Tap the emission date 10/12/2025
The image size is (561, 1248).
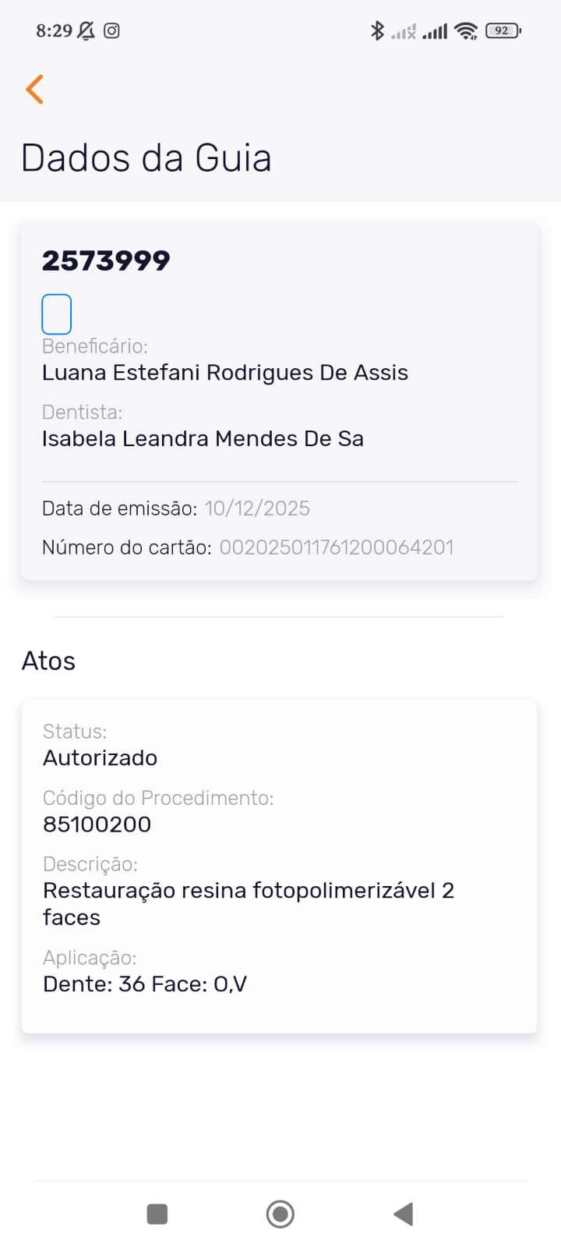(257, 509)
